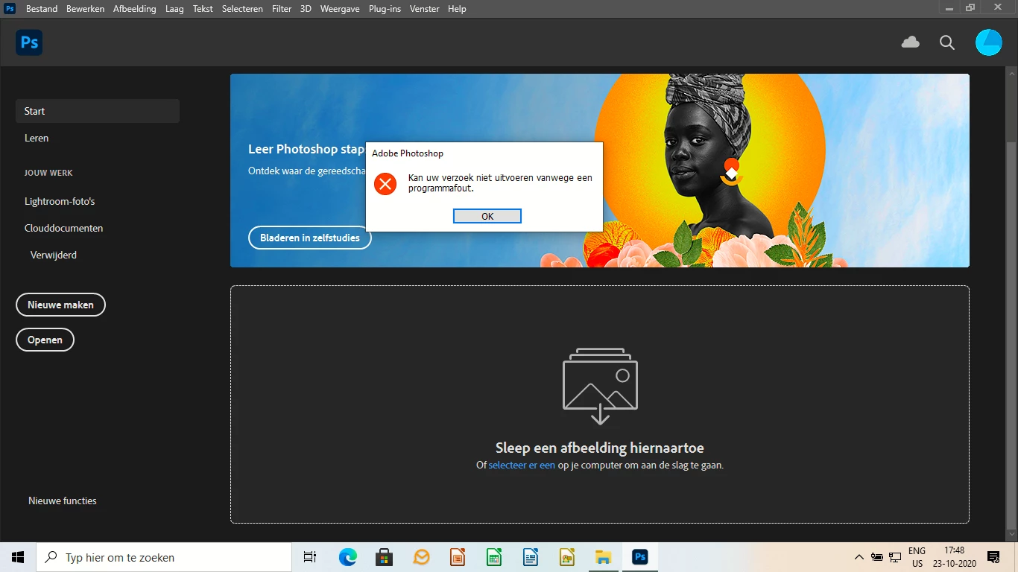This screenshot has height=572, width=1018.
Task: Open Lightroom-foto's in sidebar
Action: coord(60,201)
